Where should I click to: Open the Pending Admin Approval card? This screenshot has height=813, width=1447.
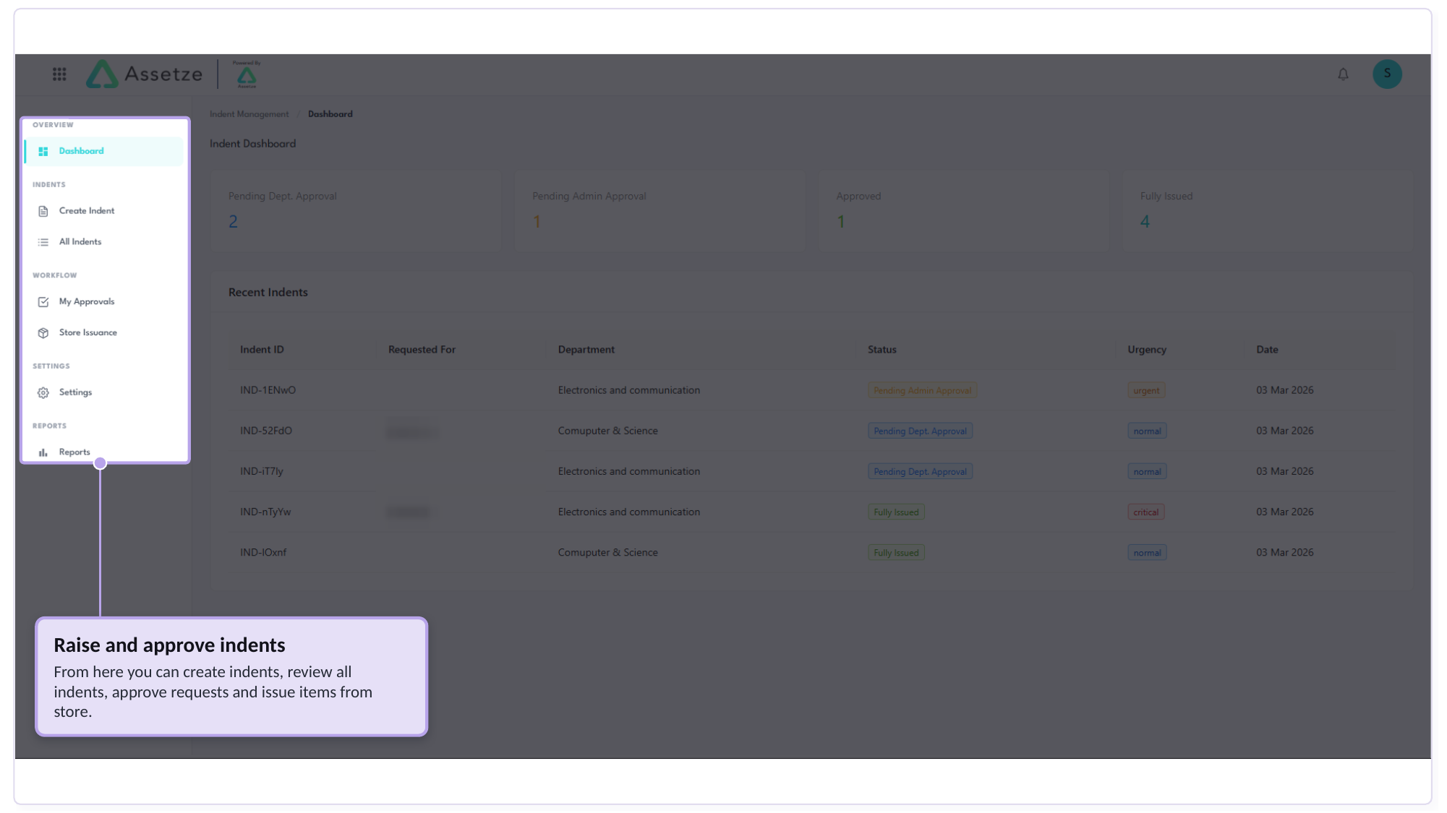tap(660, 211)
